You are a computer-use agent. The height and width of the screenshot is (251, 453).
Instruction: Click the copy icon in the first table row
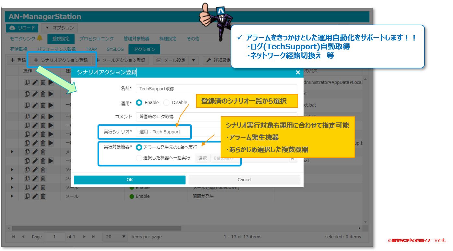27,83
